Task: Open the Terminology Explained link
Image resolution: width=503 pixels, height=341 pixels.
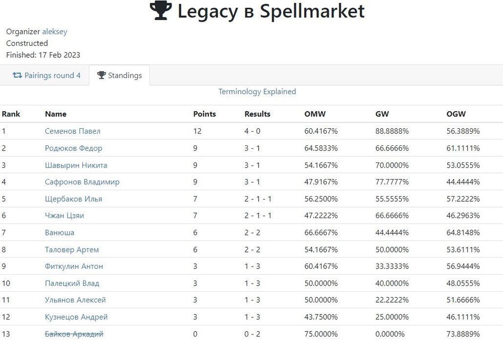Action: (x=257, y=92)
